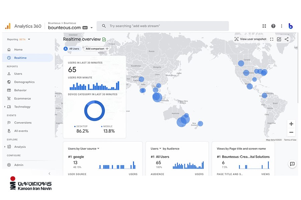Click the help question mark icon
This screenshot has width=301, height=200.
[273, 26]
